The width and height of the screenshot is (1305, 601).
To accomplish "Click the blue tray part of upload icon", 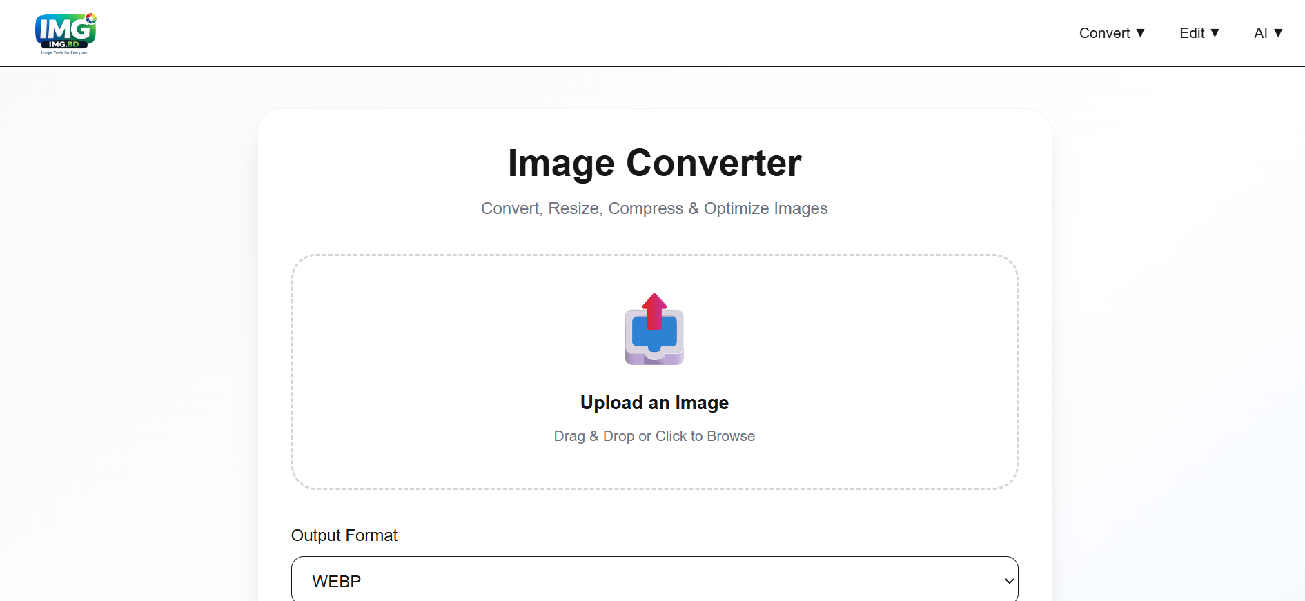I will (x=654, y=334).
